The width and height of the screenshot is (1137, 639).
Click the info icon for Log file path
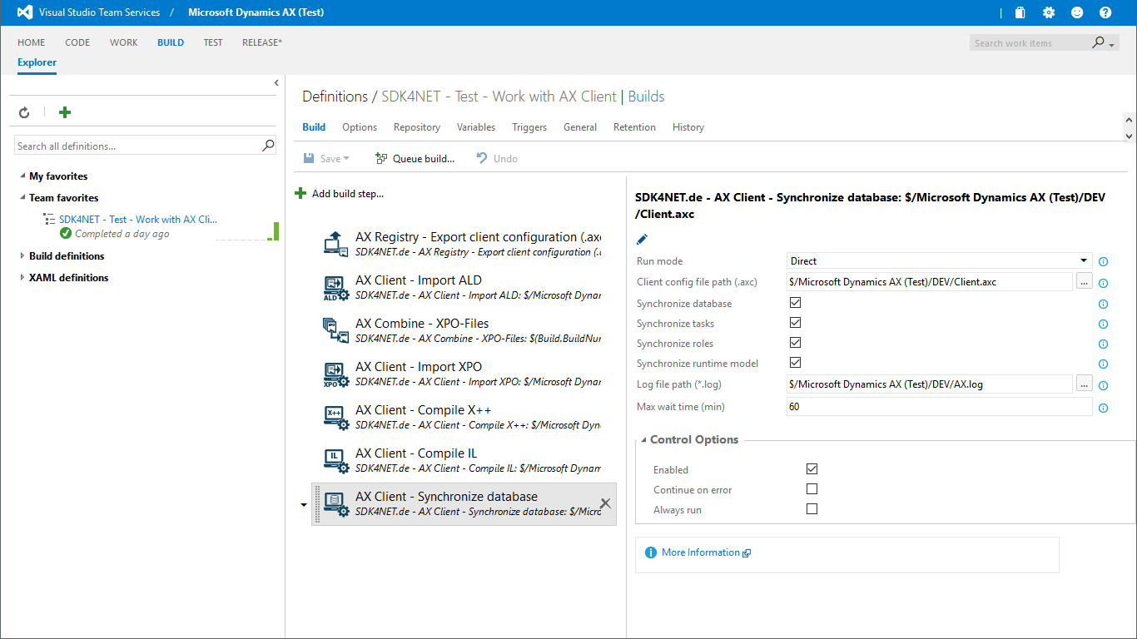coord(1104,386)
